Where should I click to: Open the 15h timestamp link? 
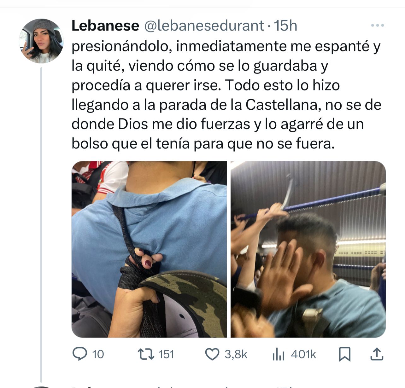pyautogui.click(x=285, y=26)
